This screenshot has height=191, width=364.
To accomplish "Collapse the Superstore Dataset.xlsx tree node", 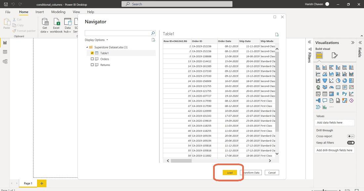I will click(87, 47).
